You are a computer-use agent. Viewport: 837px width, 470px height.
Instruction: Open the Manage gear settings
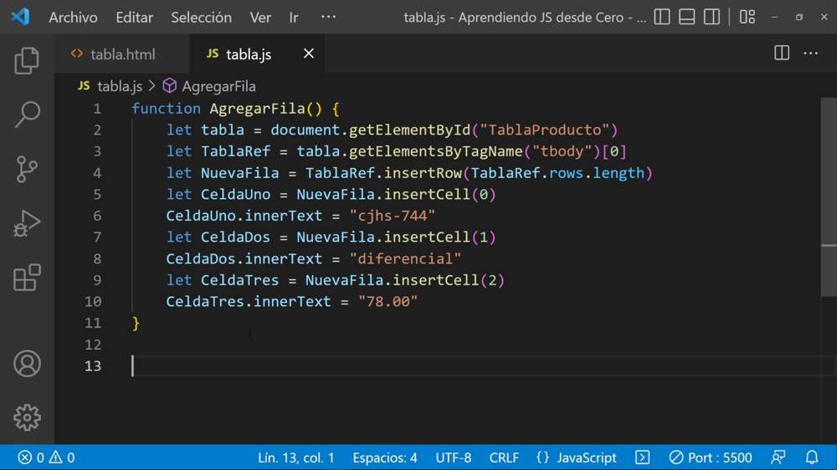[x=27, y=417]
